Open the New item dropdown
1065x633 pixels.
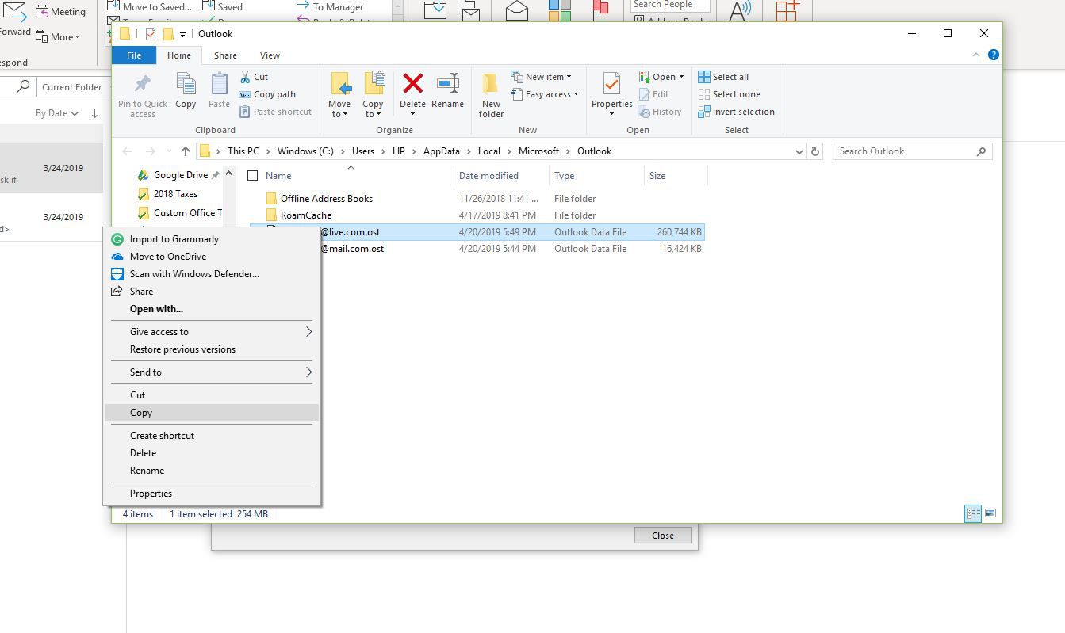(541, 77)
